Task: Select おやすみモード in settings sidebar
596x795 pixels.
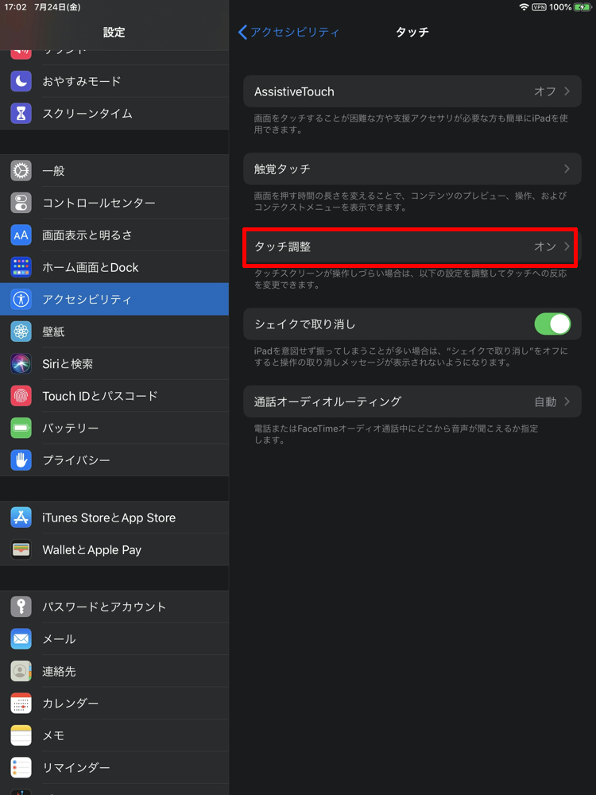Action: [114, 81]
